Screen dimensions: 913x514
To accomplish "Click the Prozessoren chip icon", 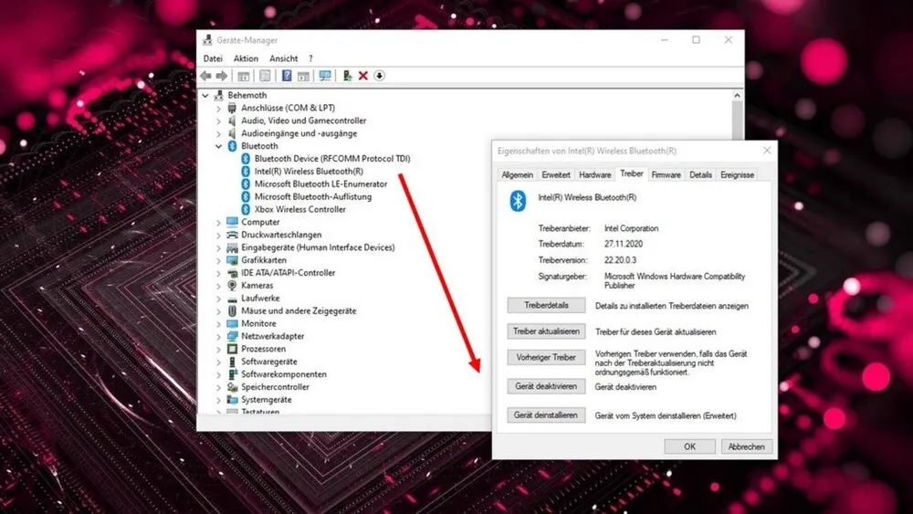I will pyautogui.click(x=232, y=349).
